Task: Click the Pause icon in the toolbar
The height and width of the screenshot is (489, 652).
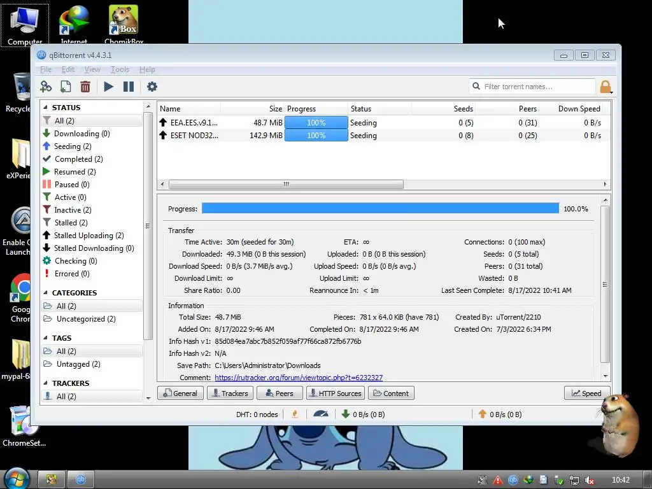Action: [x=129, y=87]
